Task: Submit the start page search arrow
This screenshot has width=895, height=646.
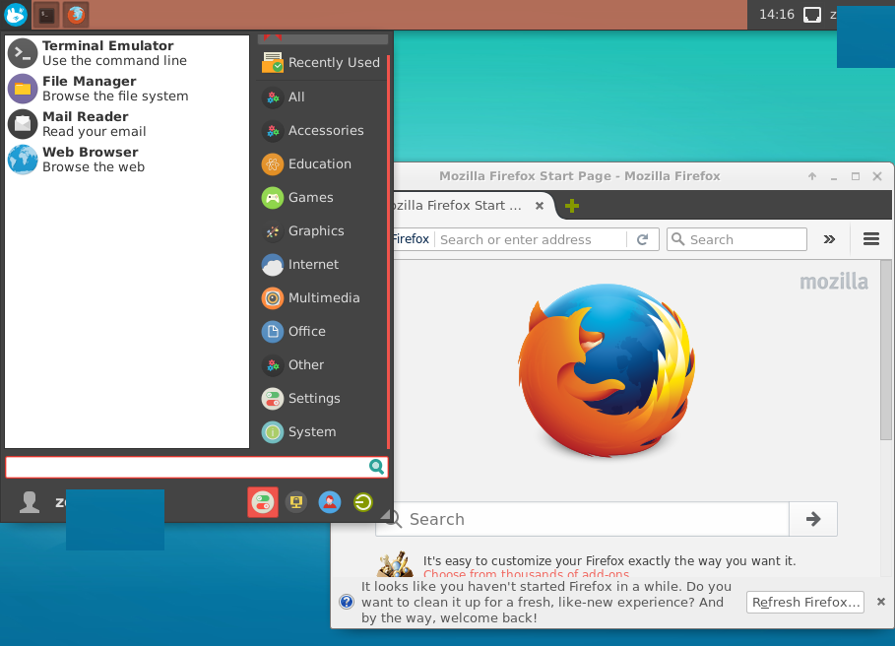Action: tap(813, 519)
